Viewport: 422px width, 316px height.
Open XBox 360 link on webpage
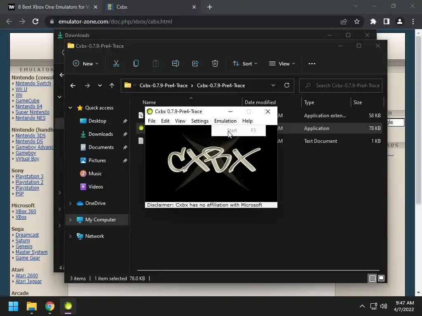click(x=26, y=211)
